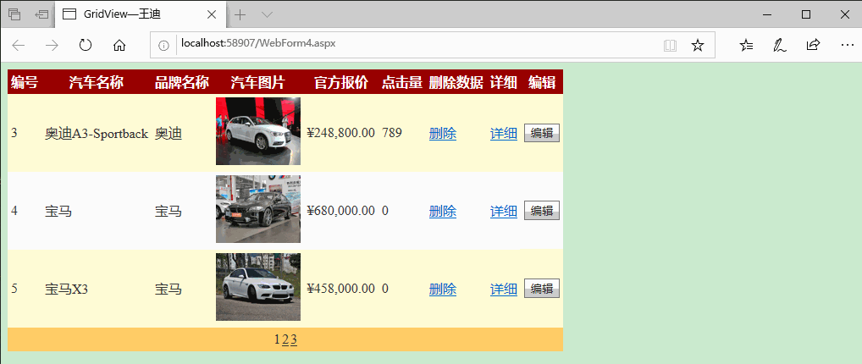Click the browser Back arrow
The image size is (862, 364).
(19, 45)
